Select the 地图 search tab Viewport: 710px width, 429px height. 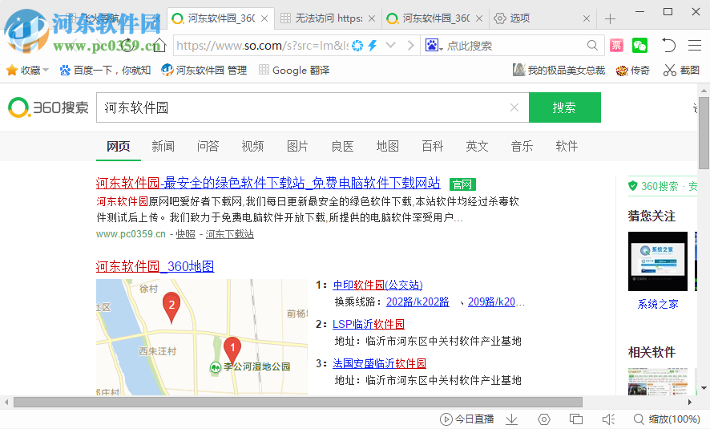(x=388, y=146)
